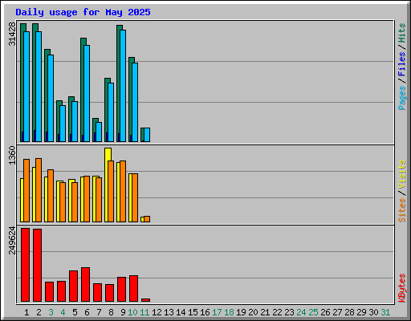Click the cyan pages bar for day 4
This screenshot has height=321, width=411.
(63, 124)
